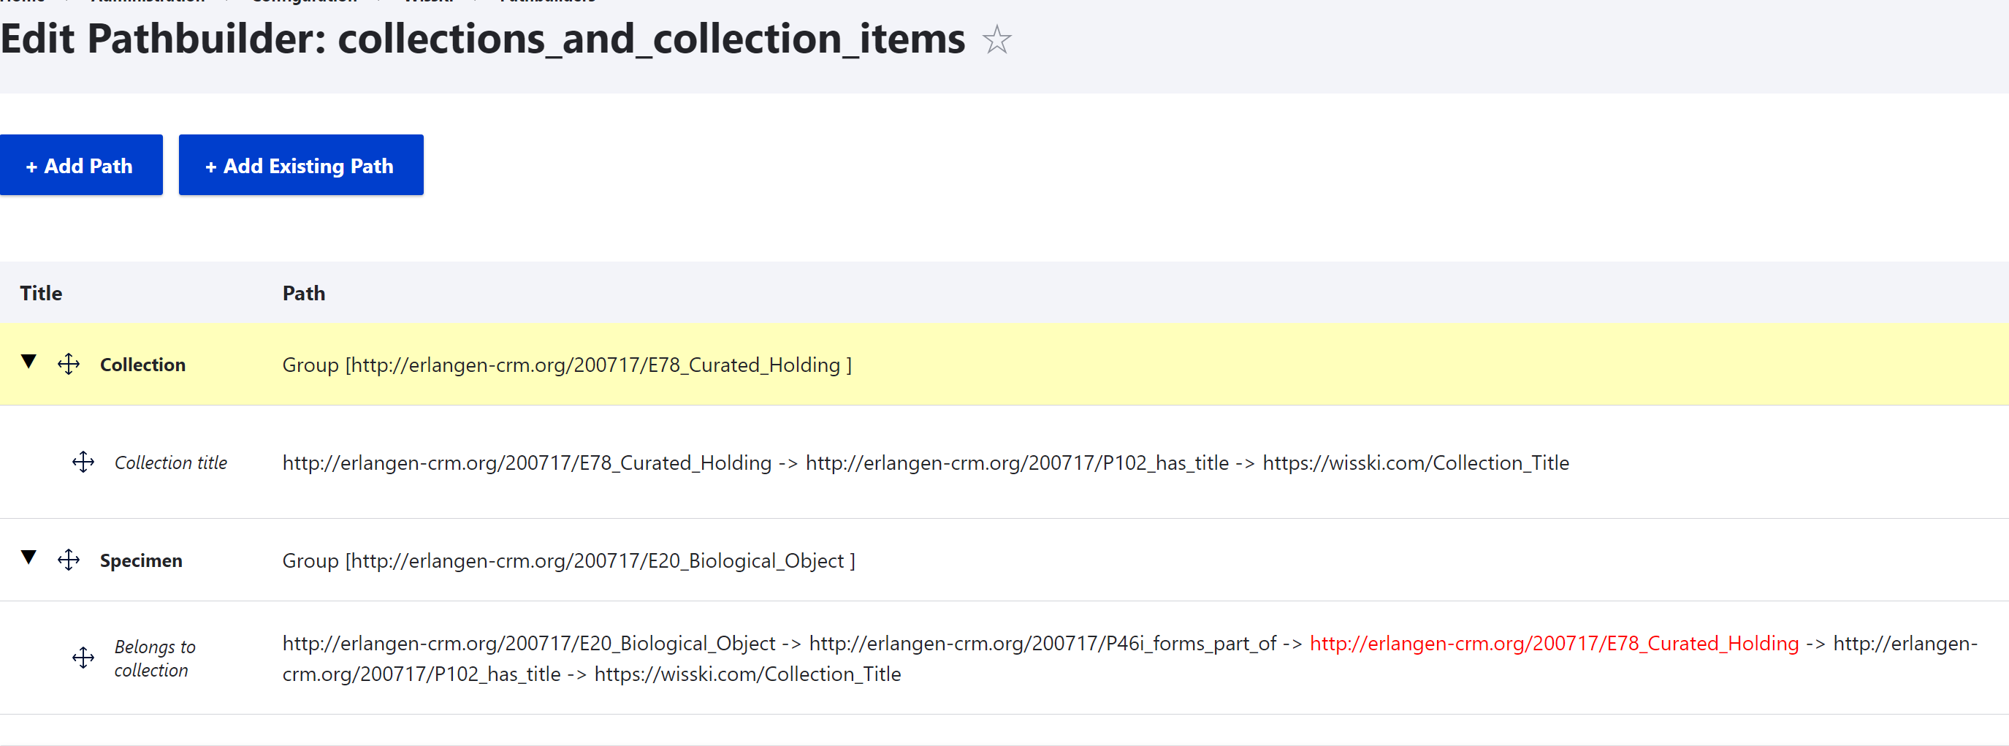Click the Path column header
Viewport: 2009px width, 746px height.
[x=303, y=294]
